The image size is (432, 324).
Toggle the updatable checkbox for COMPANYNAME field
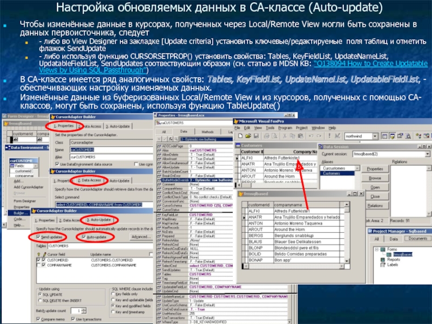[44, 265]
